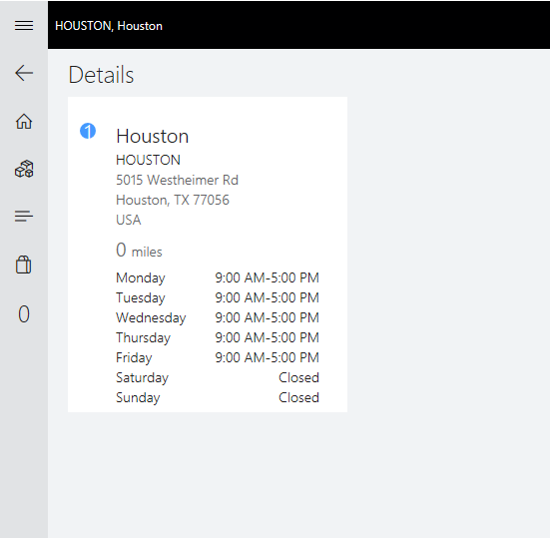Click the Sunday Closed status
Image resolution: width=550 pixels, height=538 pixels.
click(298, 397)
